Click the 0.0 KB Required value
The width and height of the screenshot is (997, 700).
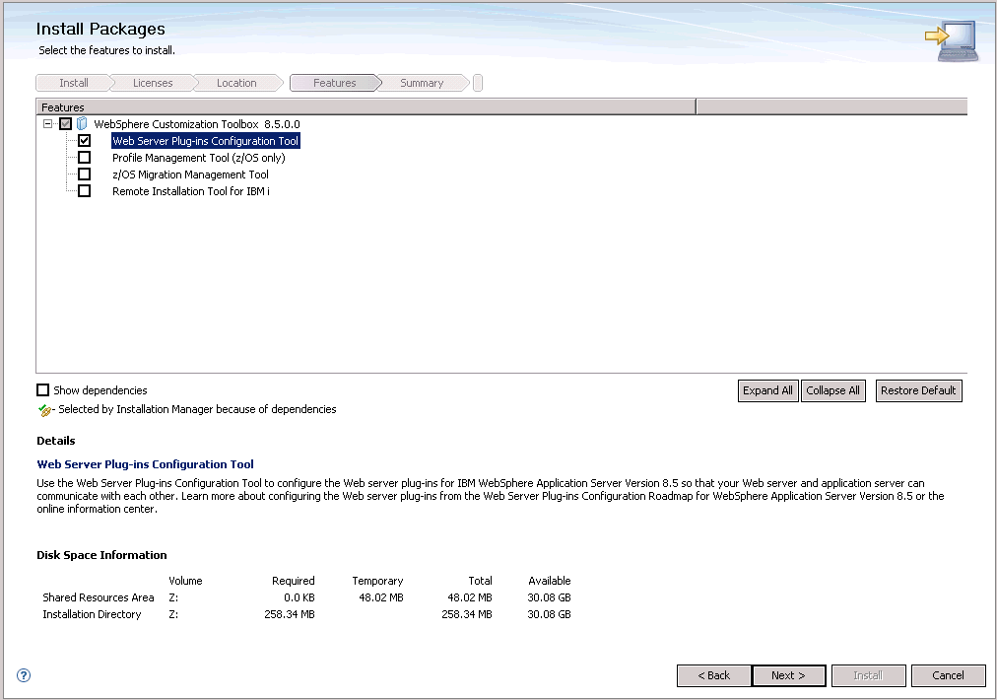click(x=299, y=597)
